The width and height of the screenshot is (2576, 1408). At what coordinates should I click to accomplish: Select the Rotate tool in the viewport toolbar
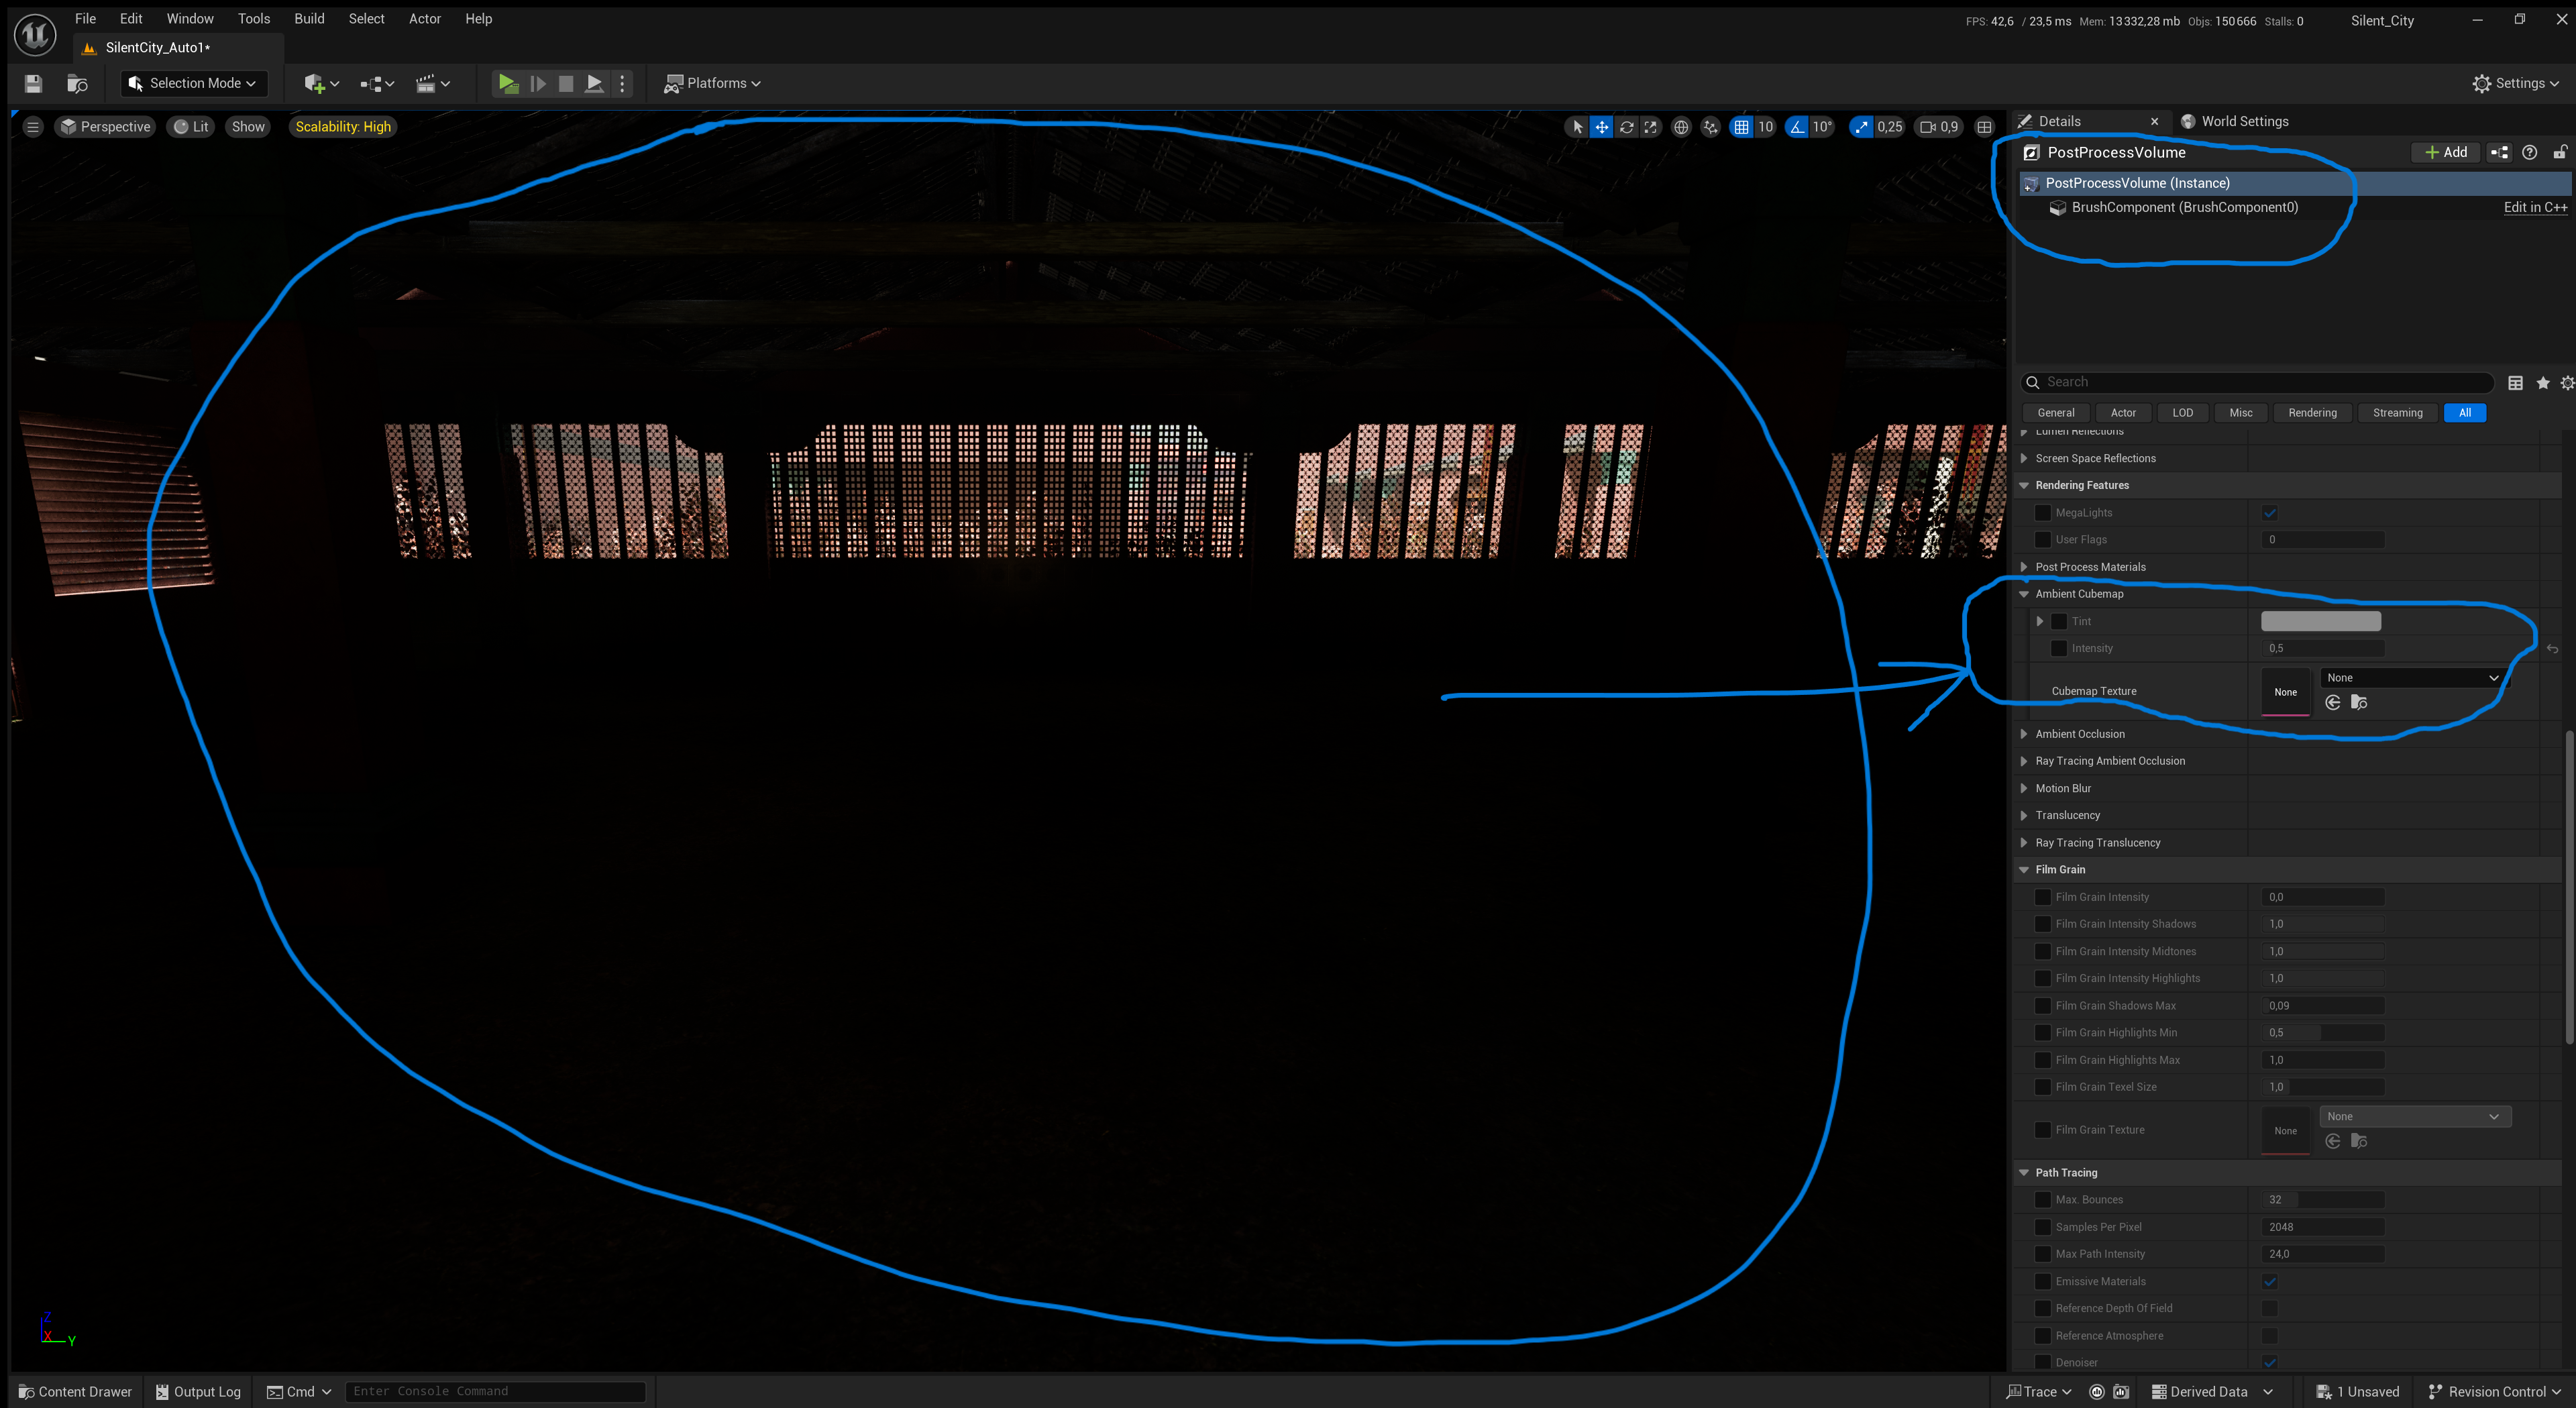(x=1627, y=127)
